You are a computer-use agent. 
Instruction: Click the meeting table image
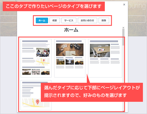click(x=100, y=51)
